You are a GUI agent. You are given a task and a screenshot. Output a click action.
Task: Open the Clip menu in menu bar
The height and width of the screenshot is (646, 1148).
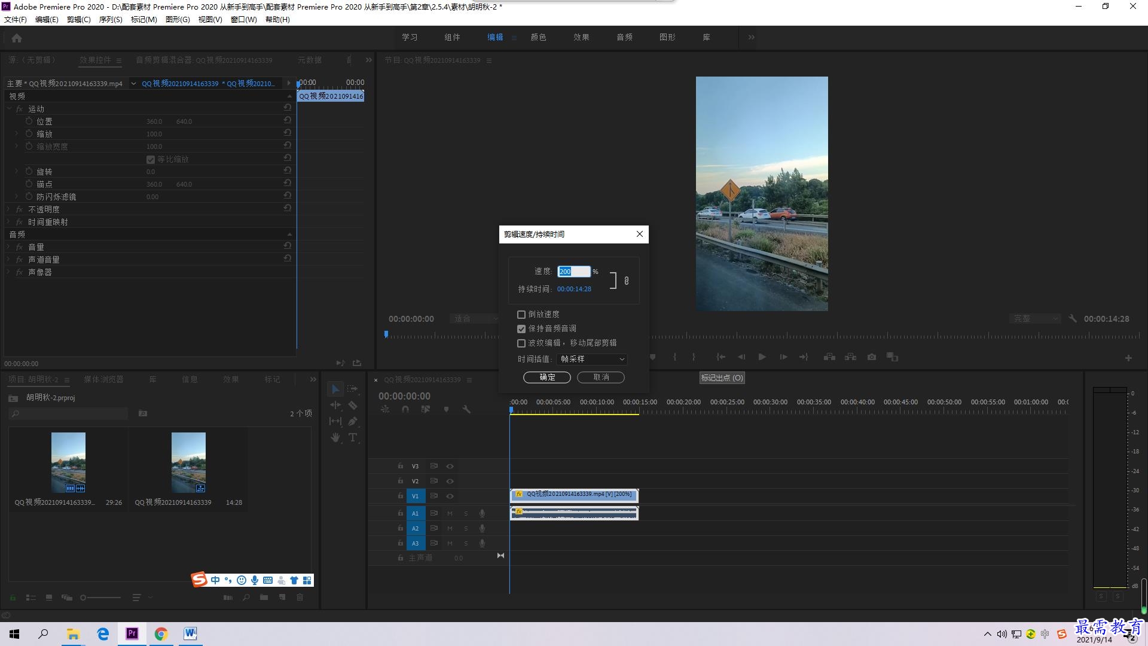coord(78,20)
